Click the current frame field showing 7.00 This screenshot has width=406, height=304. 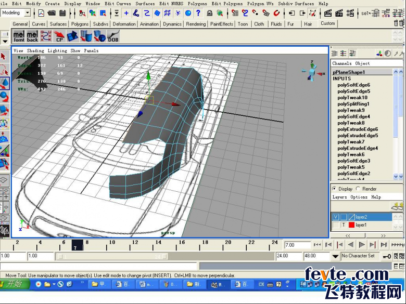pos(296,245)
